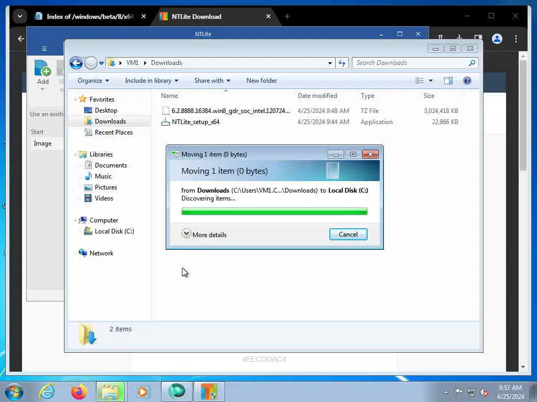Screen dimensions: 537x402
Task: Click VM1 in the address breadcrumb
Action: coord(132,63)
